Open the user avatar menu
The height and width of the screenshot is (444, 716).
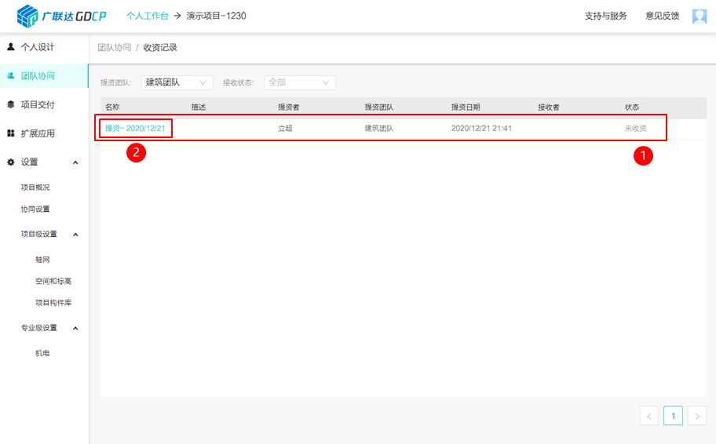point(699,16)
